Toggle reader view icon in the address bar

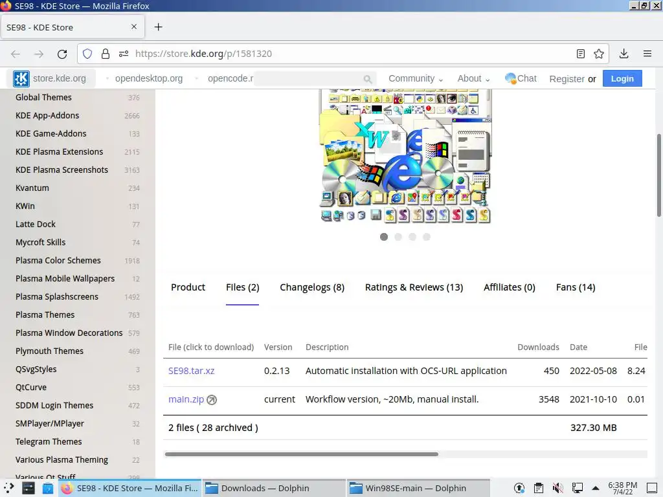[581, 54]
